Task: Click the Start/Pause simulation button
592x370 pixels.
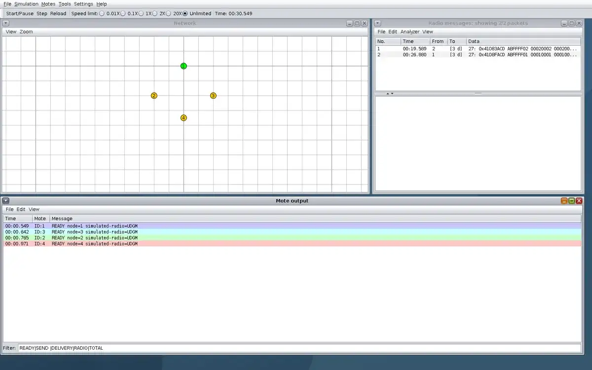Action: pos(20,13)
